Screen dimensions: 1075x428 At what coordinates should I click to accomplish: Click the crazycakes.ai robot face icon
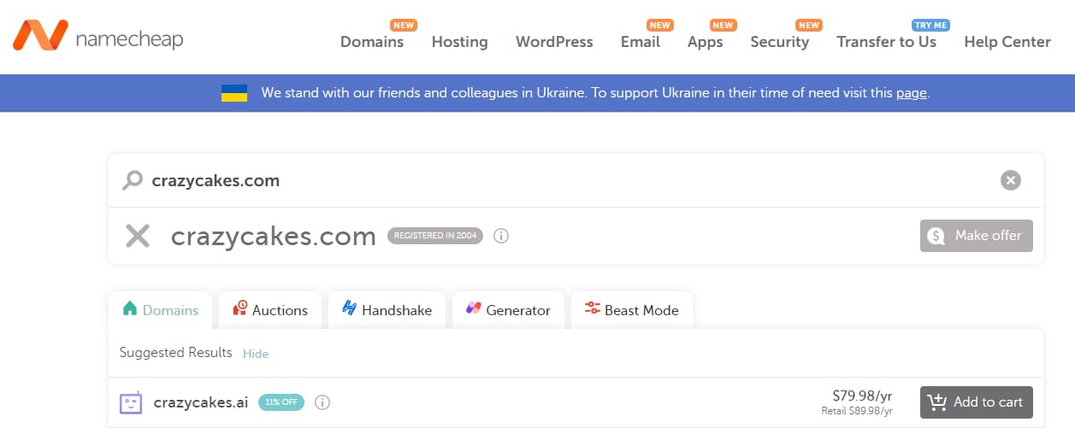131,402
